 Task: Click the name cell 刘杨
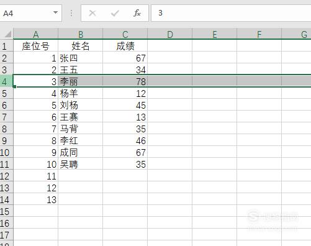click(81, 105)
